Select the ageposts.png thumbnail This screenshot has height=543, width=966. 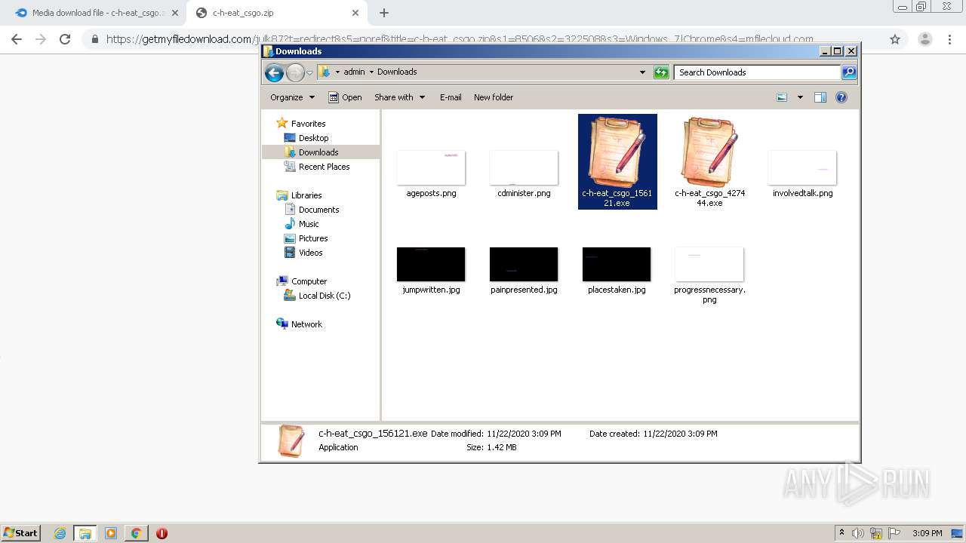[431, 167]
